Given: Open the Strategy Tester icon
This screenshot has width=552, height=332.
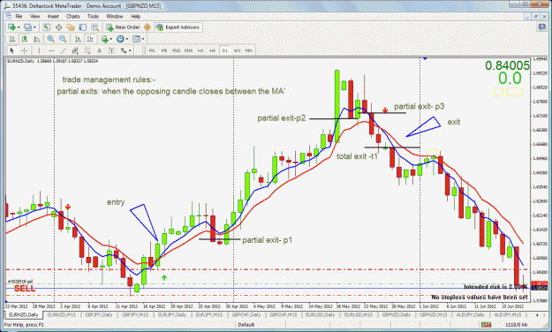Looking at the screenshot, I should 95,27.
